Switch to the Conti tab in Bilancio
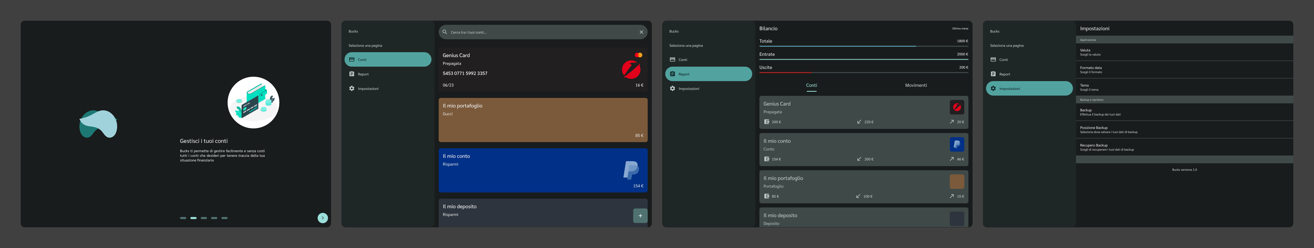1314x248 pixels. 811,85
